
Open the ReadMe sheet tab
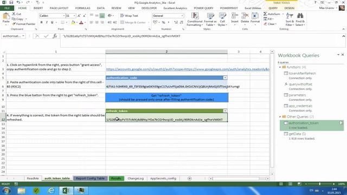(33, 178)
